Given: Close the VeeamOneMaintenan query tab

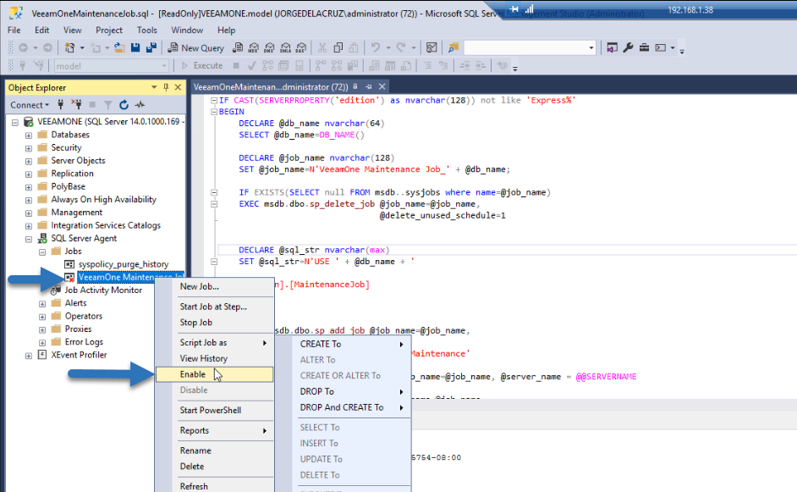Looking at the screenshot, I should pyautogui.click(x=382, y=87).
